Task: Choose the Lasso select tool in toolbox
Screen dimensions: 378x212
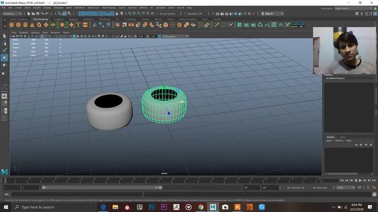Action: [4, 44]
